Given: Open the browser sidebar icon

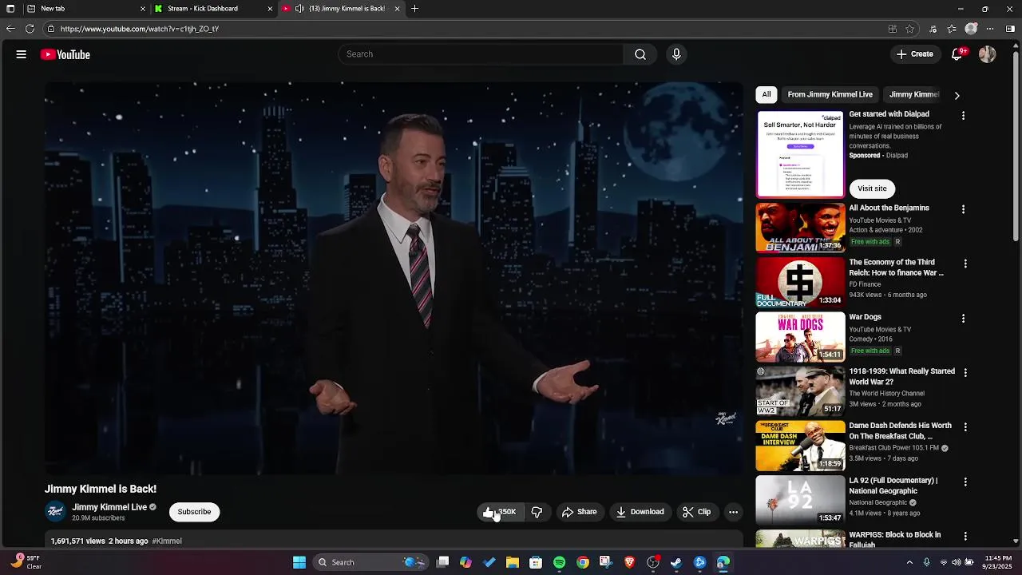Looking at the screenshot, I should coord(1011,29).
